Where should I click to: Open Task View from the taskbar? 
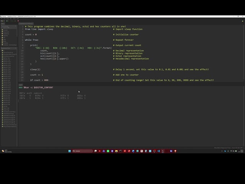click(x=95, y=151)
